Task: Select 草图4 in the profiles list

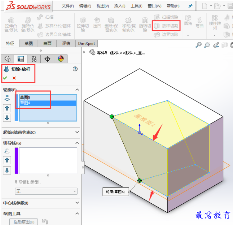Action: pyautogui.click(x=48, y=103)
